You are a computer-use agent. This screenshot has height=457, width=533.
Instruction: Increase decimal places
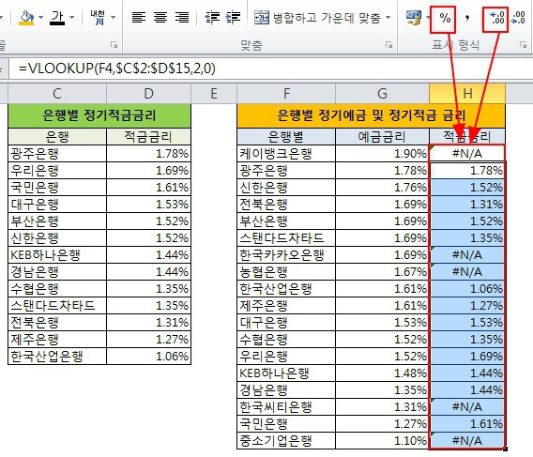tap(497, 18)
